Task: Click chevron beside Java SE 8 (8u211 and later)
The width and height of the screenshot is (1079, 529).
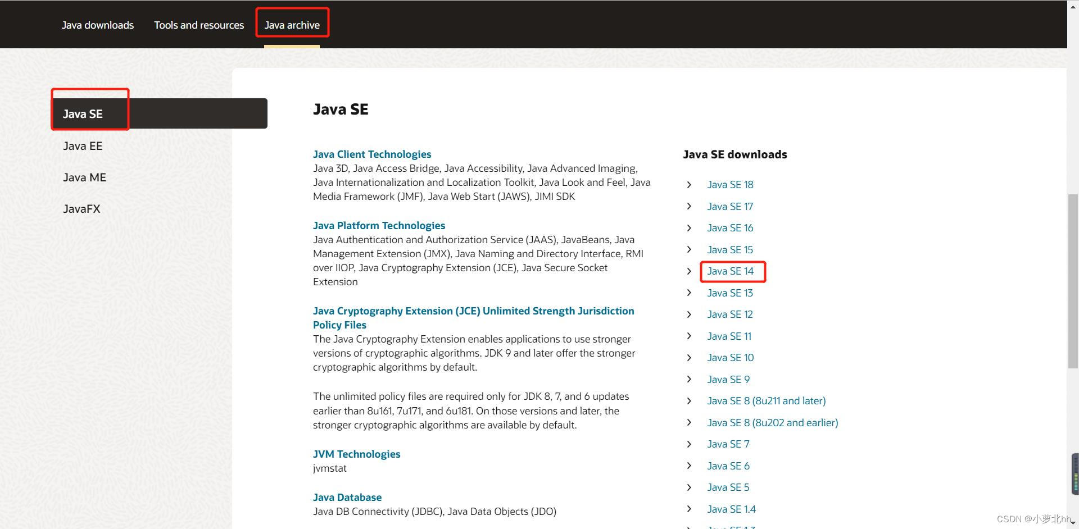Action: [689, 401]
